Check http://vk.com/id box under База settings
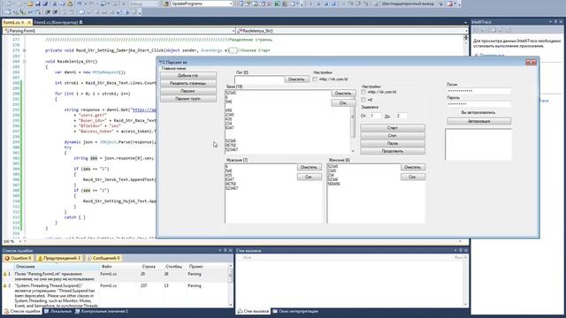This screenshot has width=566, height=318. point(363,92)
